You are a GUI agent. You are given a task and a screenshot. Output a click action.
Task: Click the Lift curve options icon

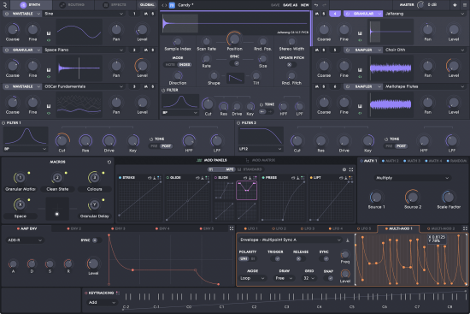[350, 178]
